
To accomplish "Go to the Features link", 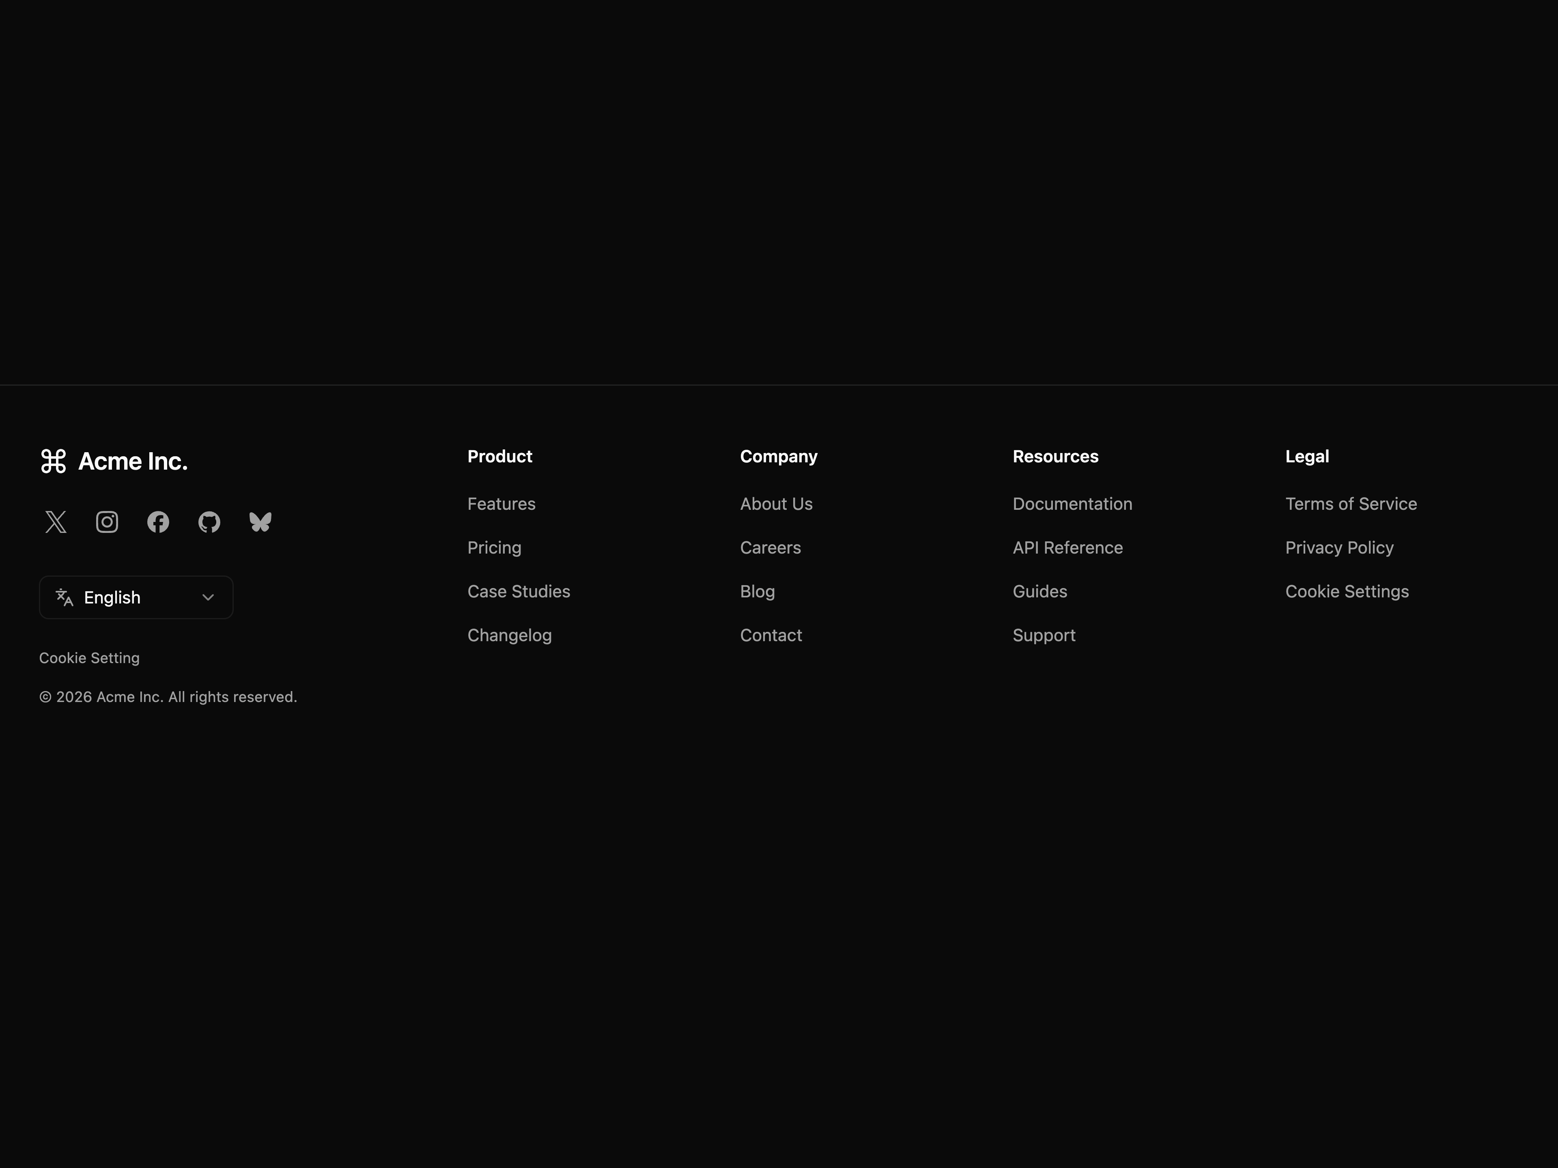I will tap(501, 504).
